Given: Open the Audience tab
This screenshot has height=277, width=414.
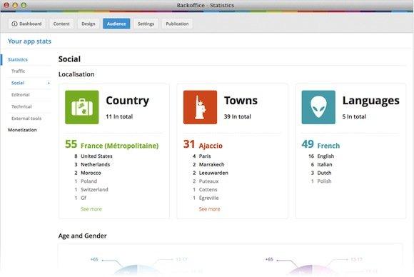Looking at the screenshot, I should coord(116,24).
